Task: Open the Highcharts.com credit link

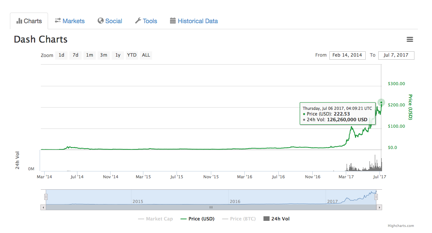Action: point(401,226)
